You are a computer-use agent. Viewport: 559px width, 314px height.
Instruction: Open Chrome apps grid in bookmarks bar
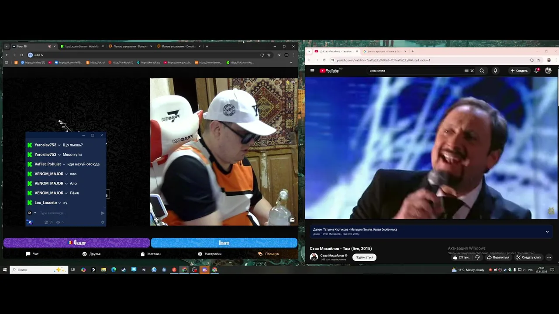7,62
